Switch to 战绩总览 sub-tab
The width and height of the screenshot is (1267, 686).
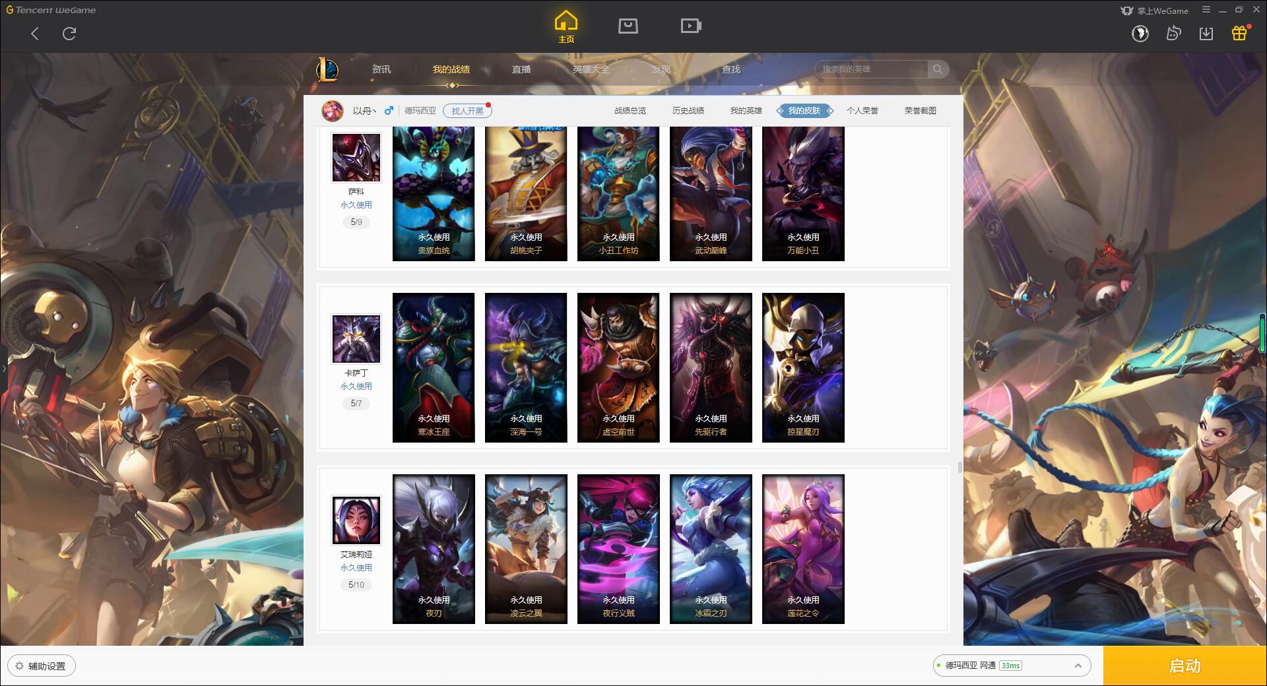tap(630, 111)
